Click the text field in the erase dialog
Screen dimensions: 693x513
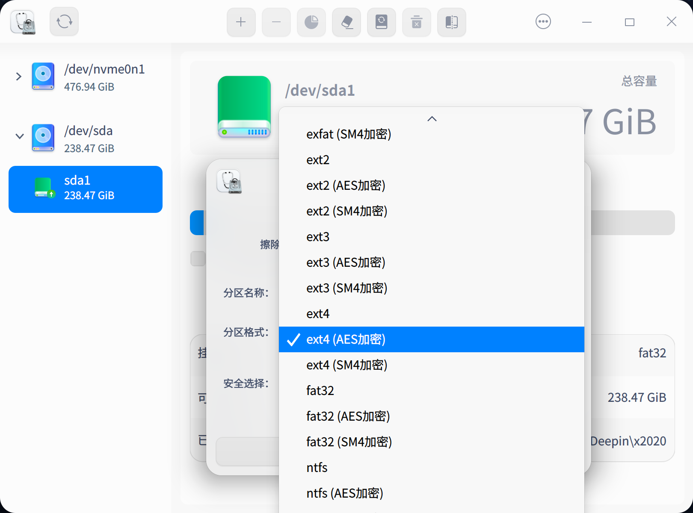(x=248, y=451)
